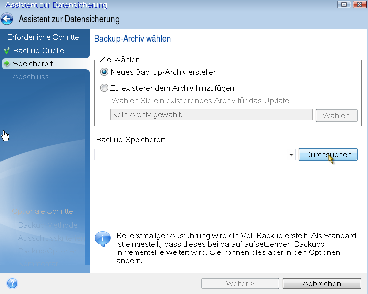Click the green arrow beside Speicherort
368x294 pixels.
pos(7,64)
